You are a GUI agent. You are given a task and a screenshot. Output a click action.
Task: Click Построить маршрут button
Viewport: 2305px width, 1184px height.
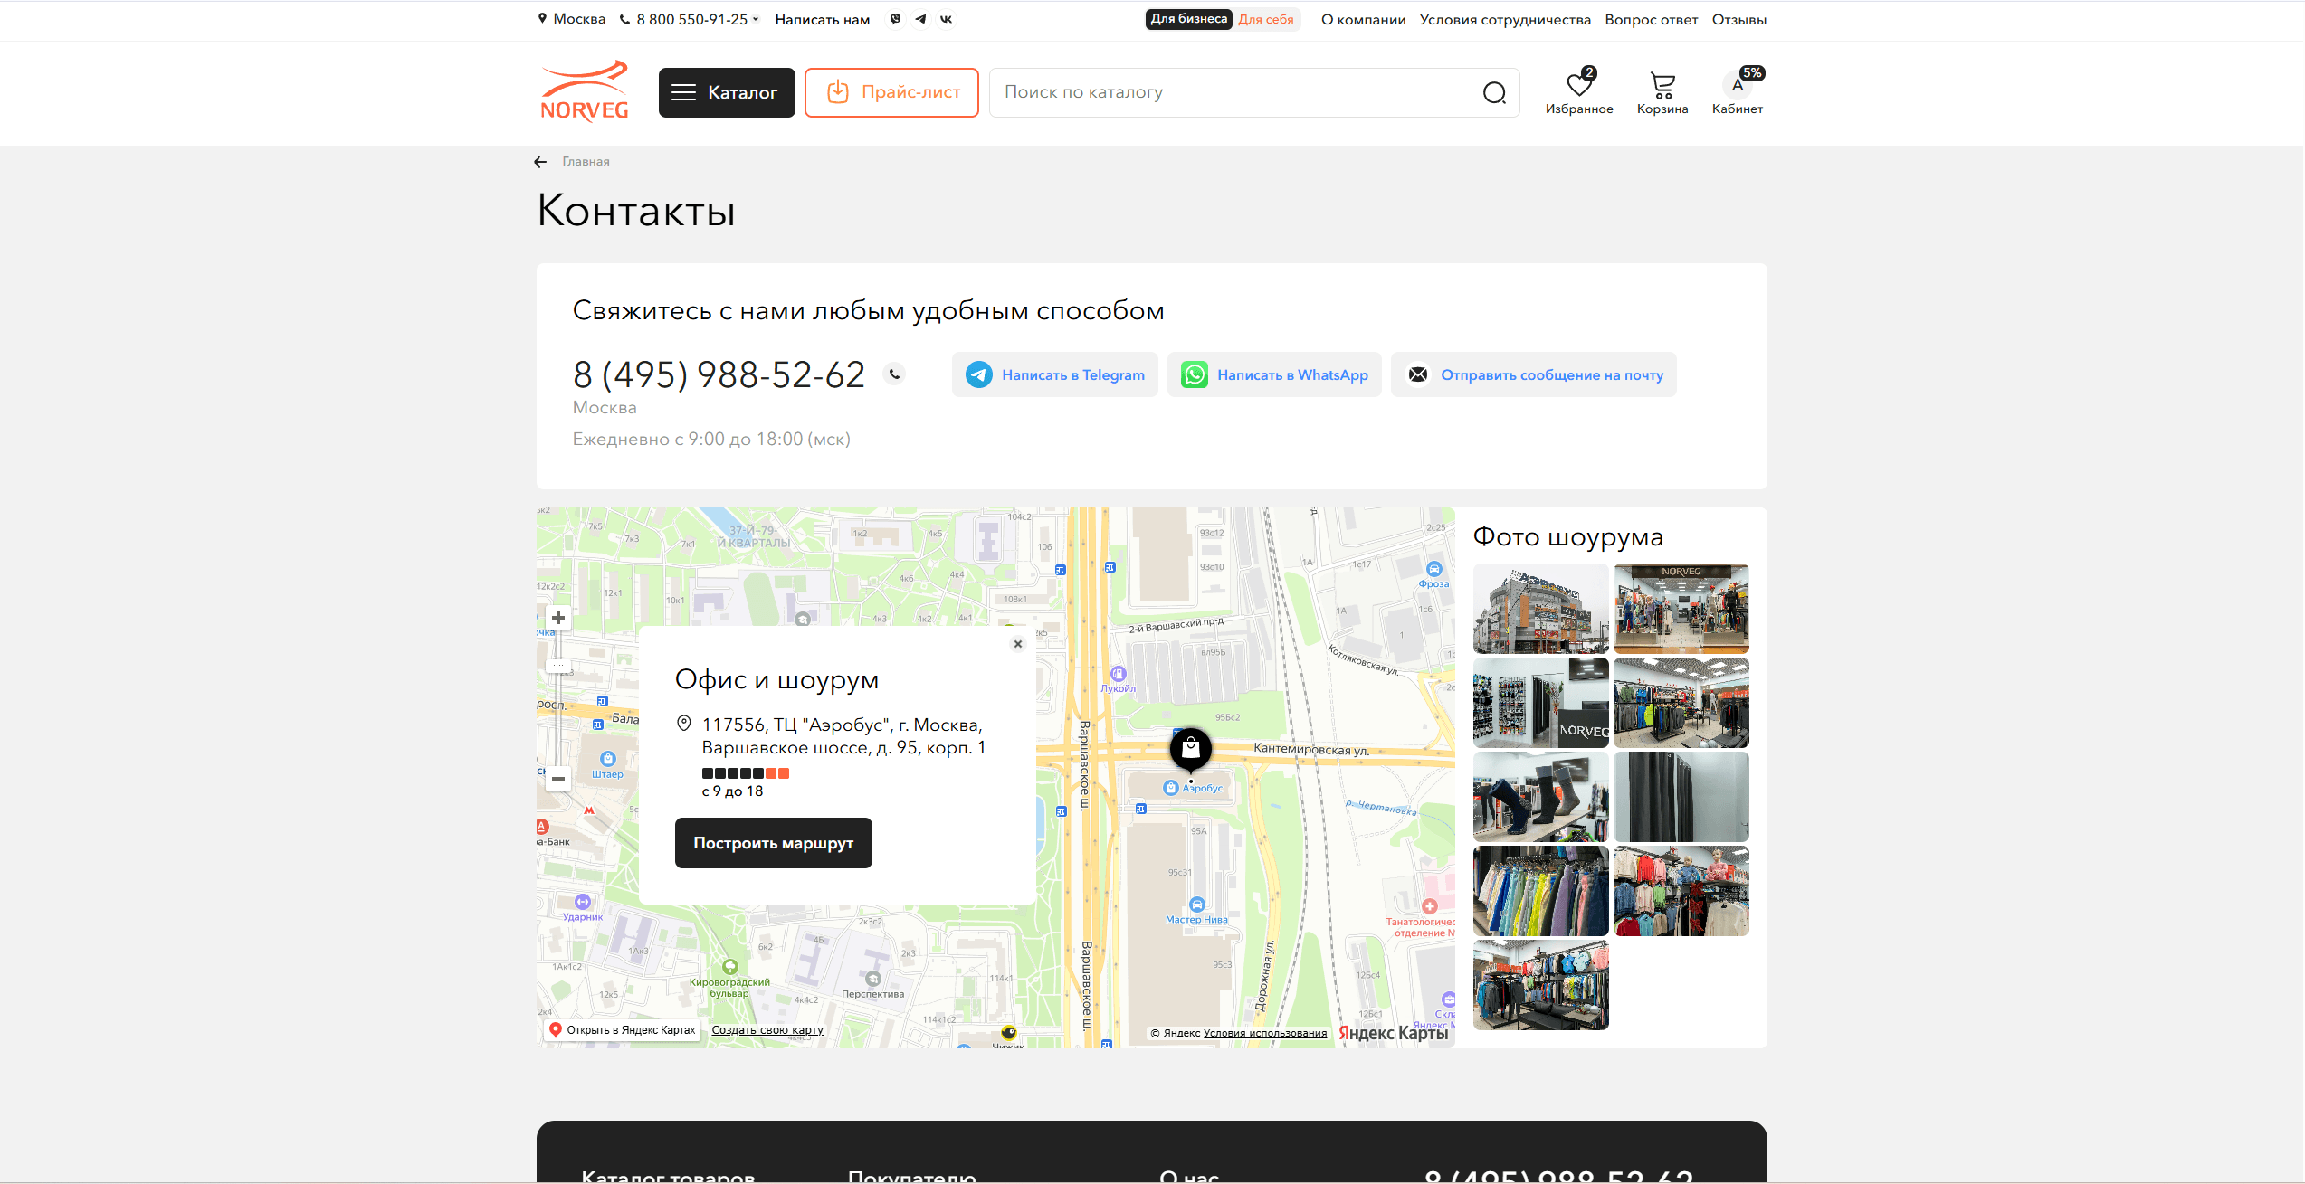773,843
